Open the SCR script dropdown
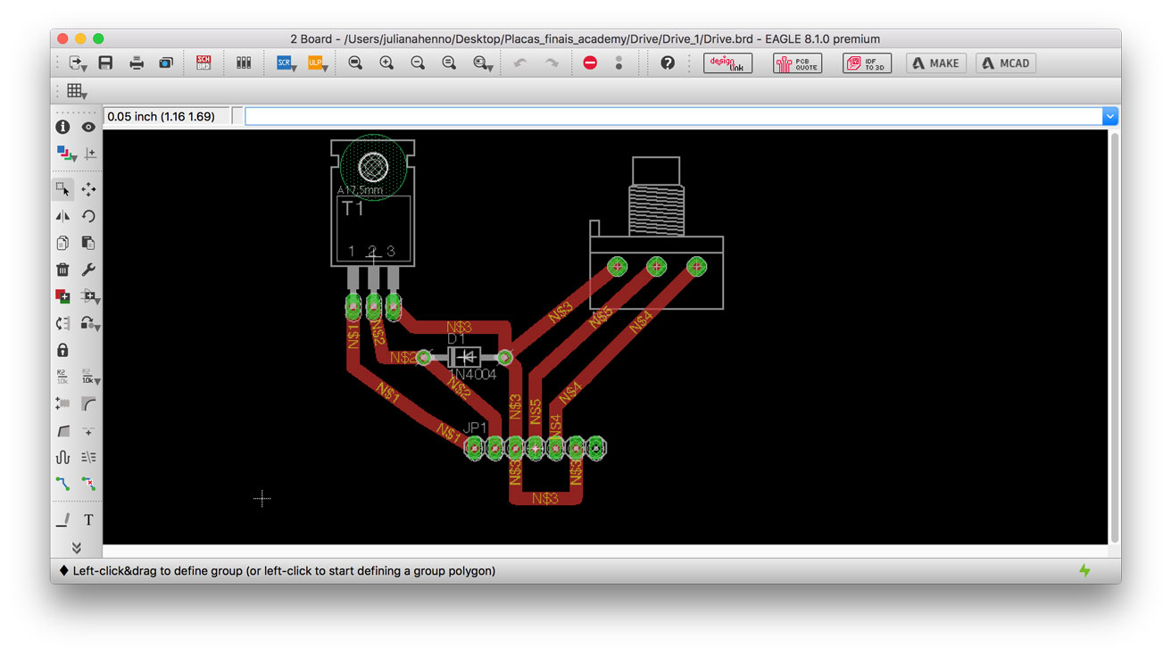The height and width of the screenshot is (655, 1171). tap(286, 63)
